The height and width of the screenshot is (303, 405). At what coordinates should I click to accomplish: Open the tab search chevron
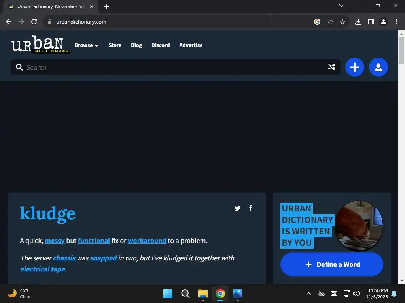pos(341,6)
